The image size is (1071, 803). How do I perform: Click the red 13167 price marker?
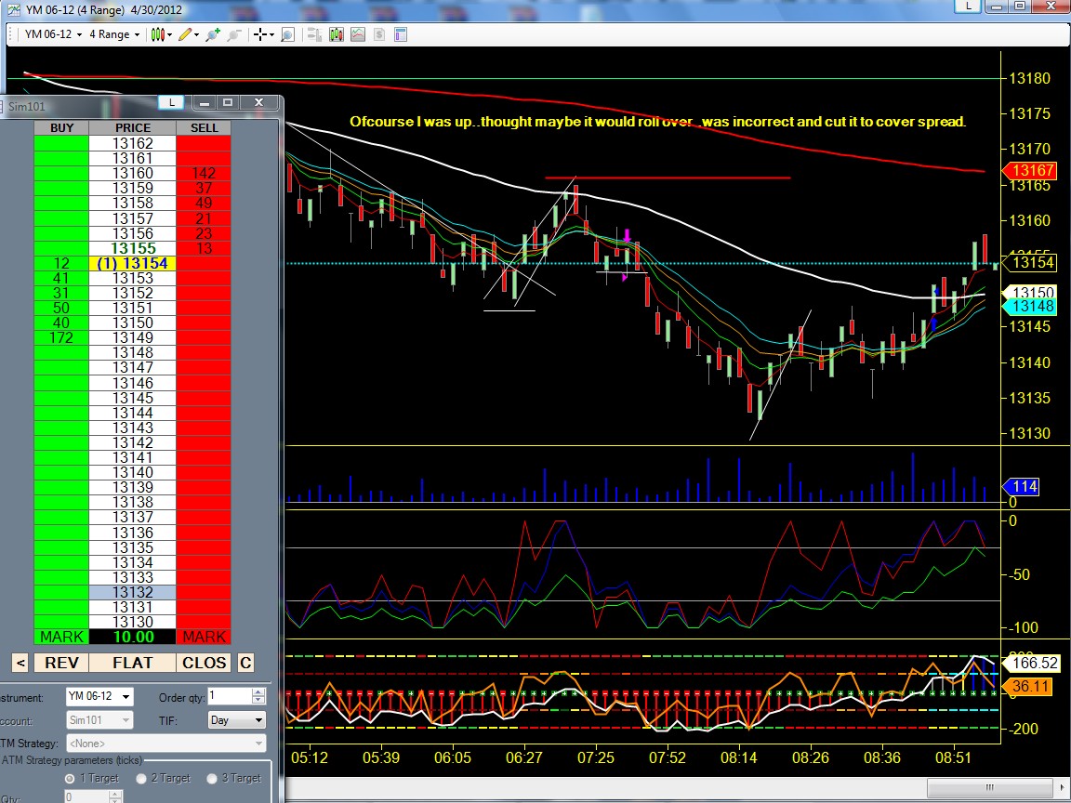coord(1029,170)
